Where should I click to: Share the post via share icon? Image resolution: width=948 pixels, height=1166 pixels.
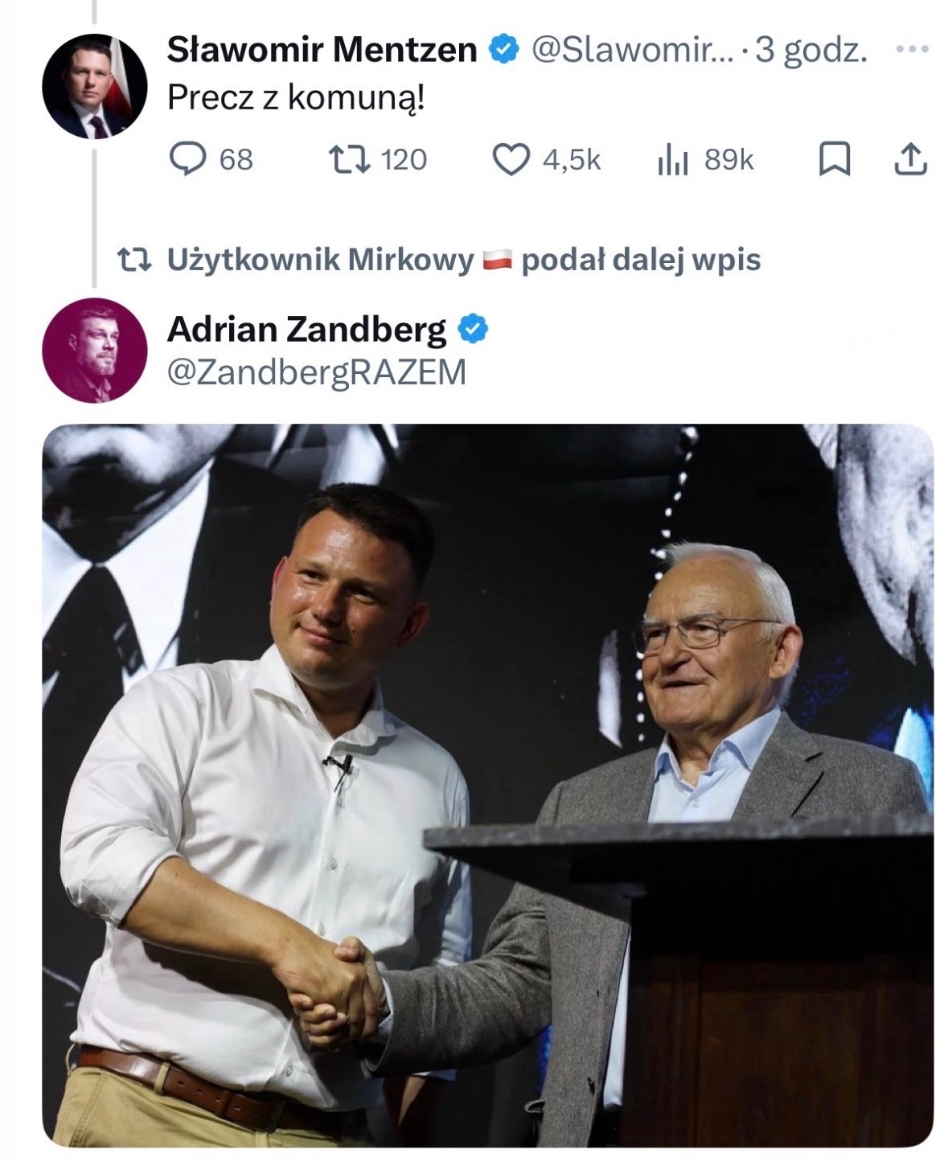click(911, 159)
